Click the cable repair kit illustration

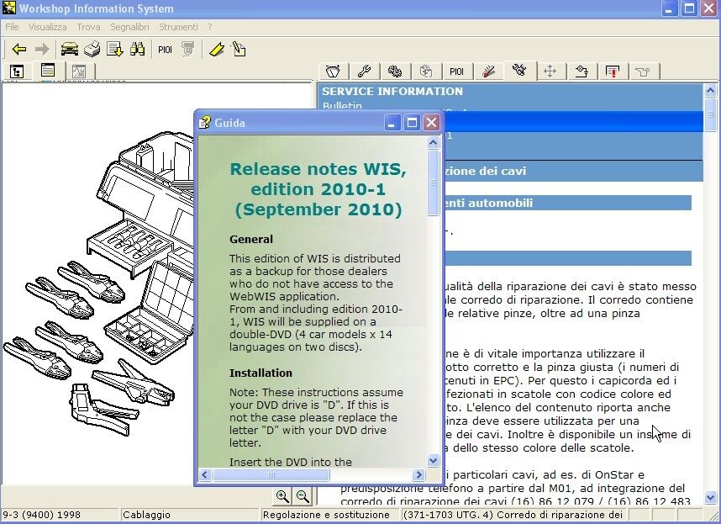(x=99, y=284)
